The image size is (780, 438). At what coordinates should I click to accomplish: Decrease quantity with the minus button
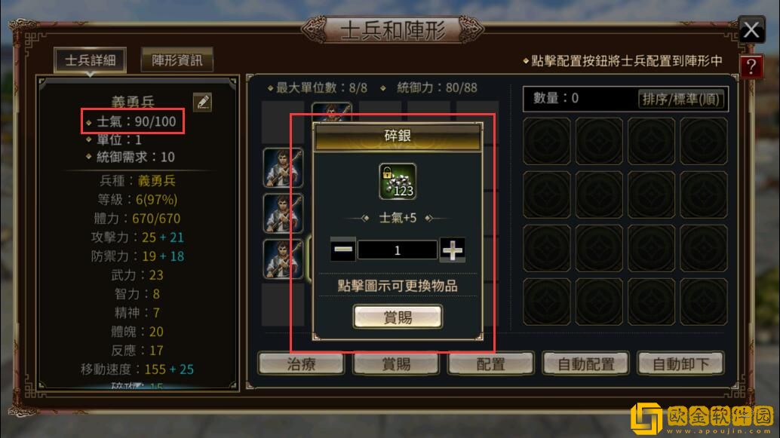pos(343,250)
